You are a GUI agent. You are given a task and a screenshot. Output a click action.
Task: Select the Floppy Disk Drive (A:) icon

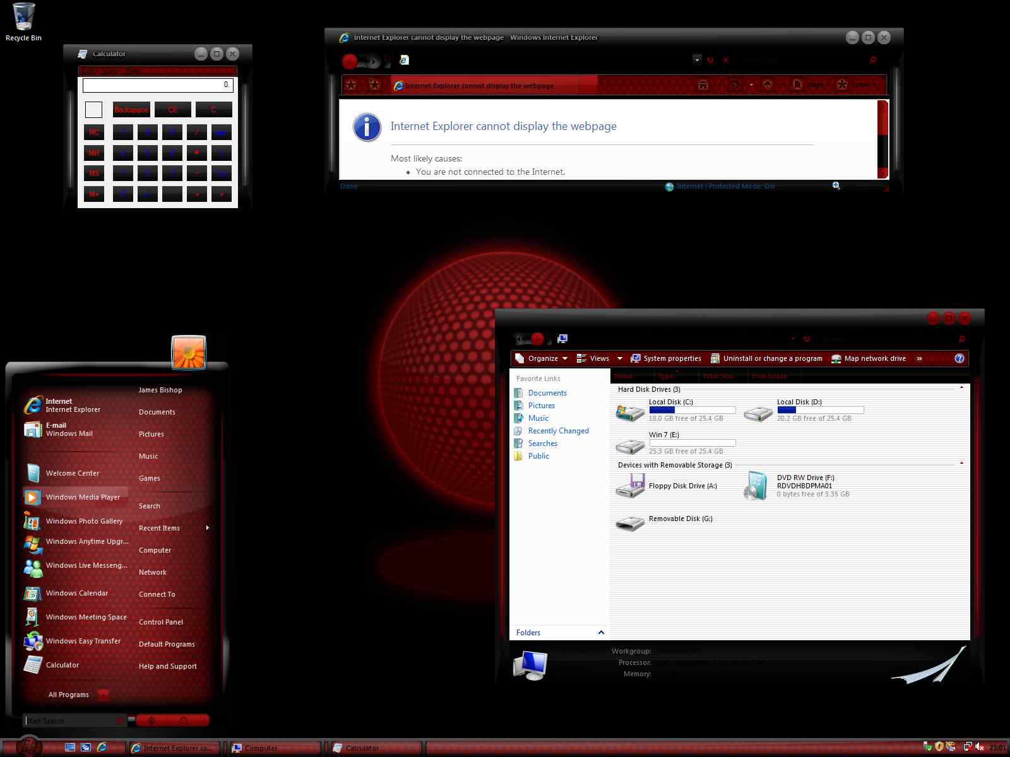(x=630, y=486)
